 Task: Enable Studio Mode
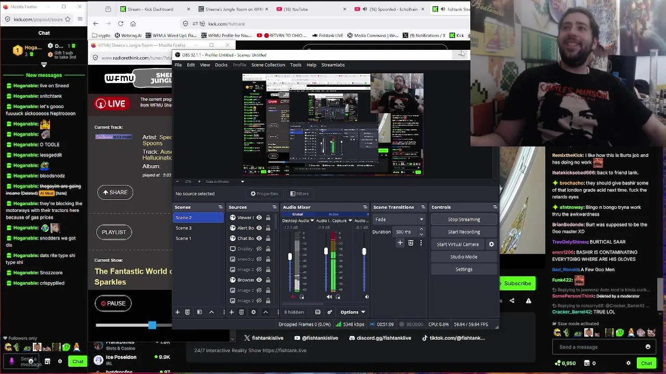pyautogui.click(x=464, y=257)
